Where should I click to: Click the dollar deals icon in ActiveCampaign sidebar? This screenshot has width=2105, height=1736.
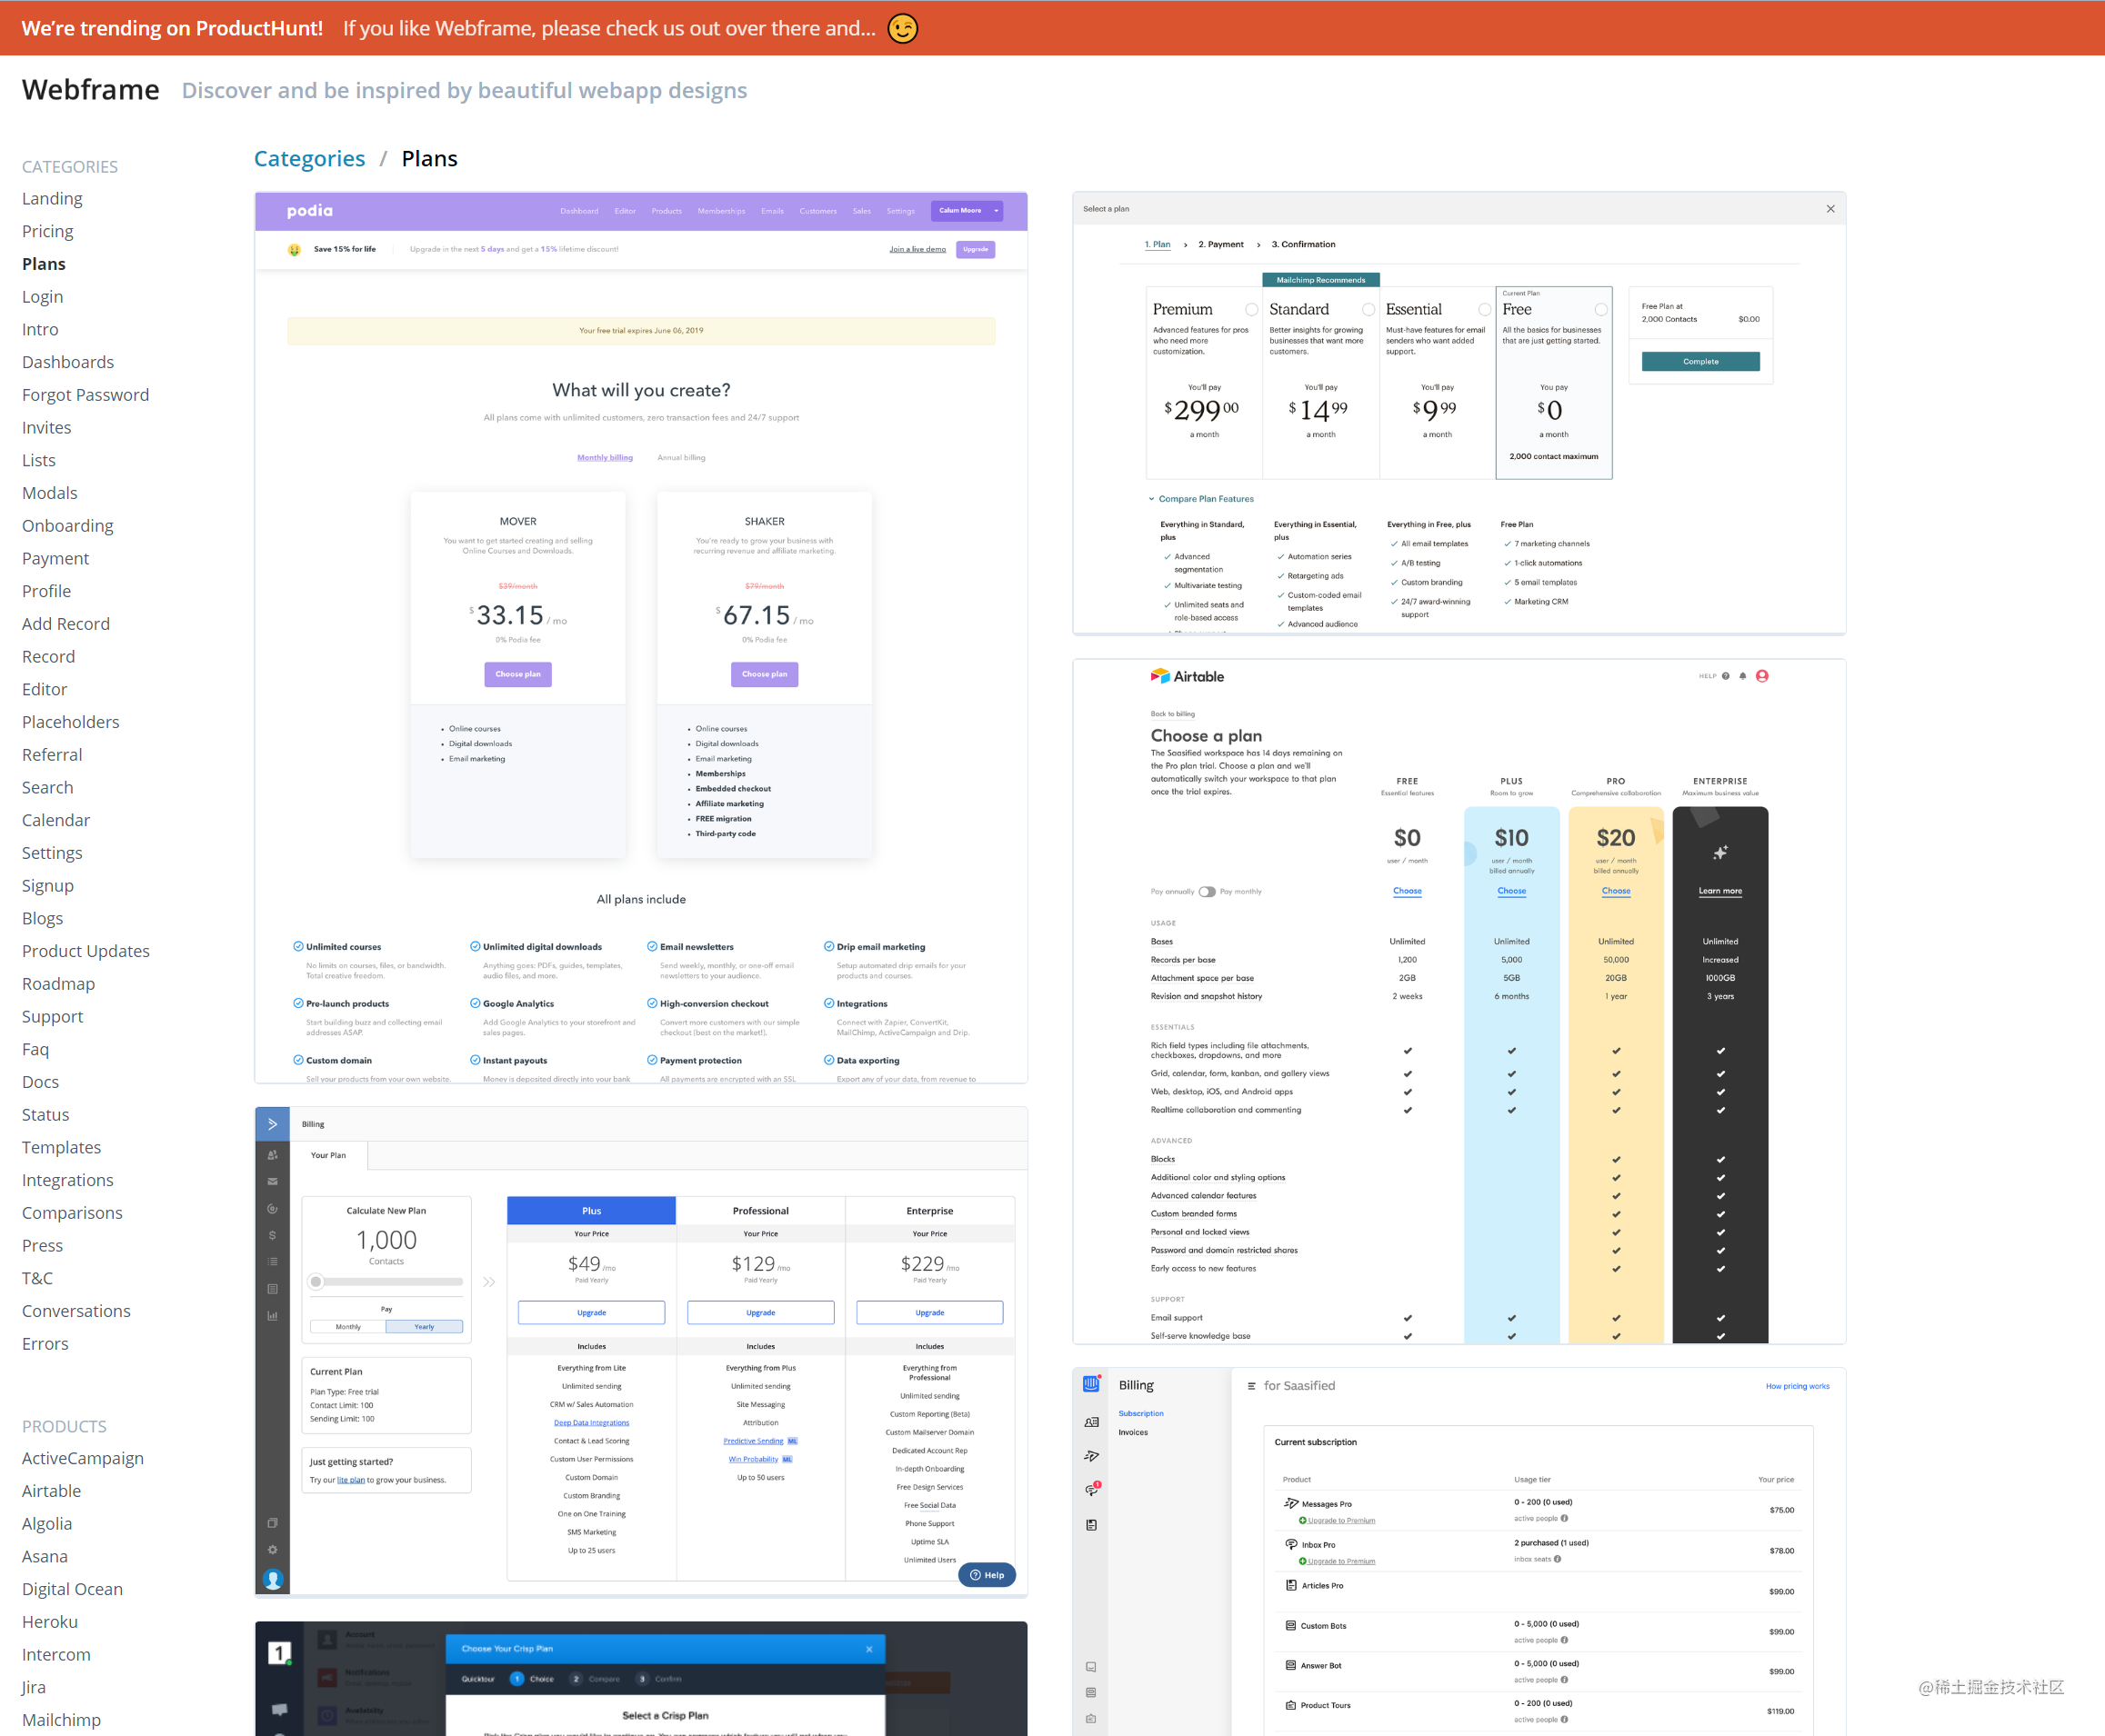click(272, 1235)
